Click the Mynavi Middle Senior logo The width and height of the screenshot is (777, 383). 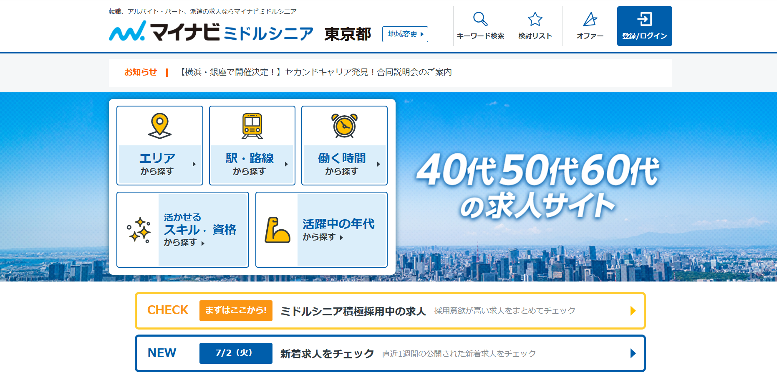click(211, 32)
